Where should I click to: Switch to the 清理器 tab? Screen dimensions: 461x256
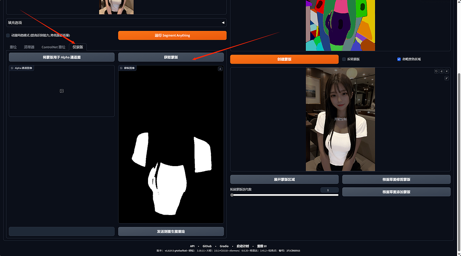29,47
